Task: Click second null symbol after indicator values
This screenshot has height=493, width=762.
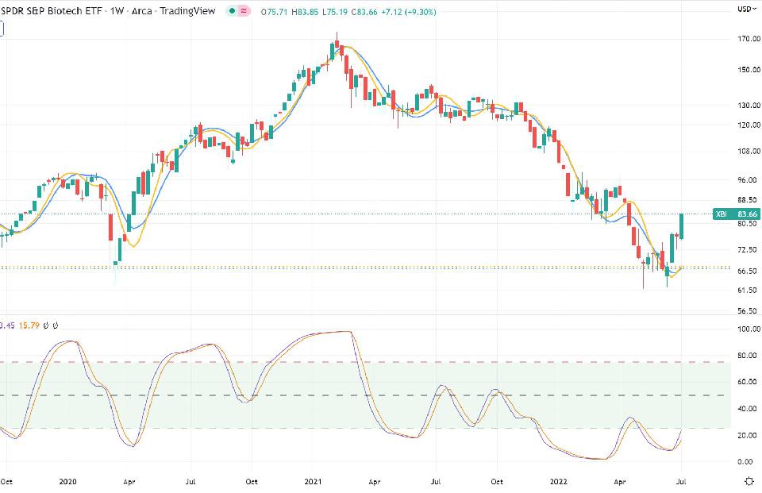Action: coord(58,325)
